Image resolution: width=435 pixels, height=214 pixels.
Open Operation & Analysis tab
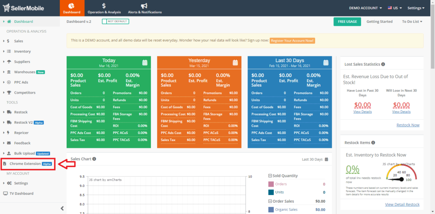coord(105,8)
